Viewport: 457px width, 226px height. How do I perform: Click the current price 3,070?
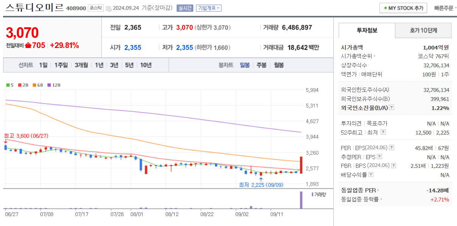click(x=22, y=33)
